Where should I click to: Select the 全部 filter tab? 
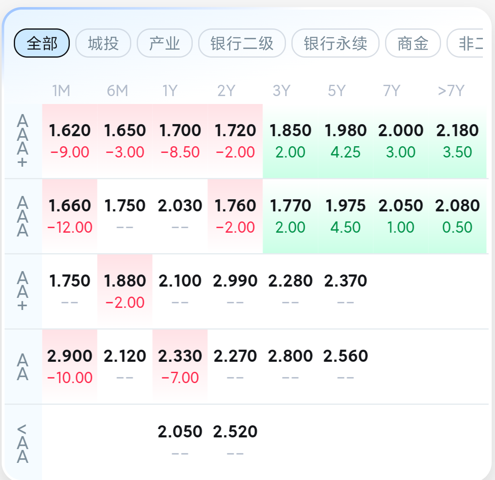42,43
